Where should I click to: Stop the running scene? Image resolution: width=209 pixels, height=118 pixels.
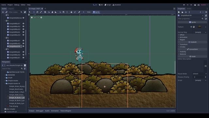point(191,5)
